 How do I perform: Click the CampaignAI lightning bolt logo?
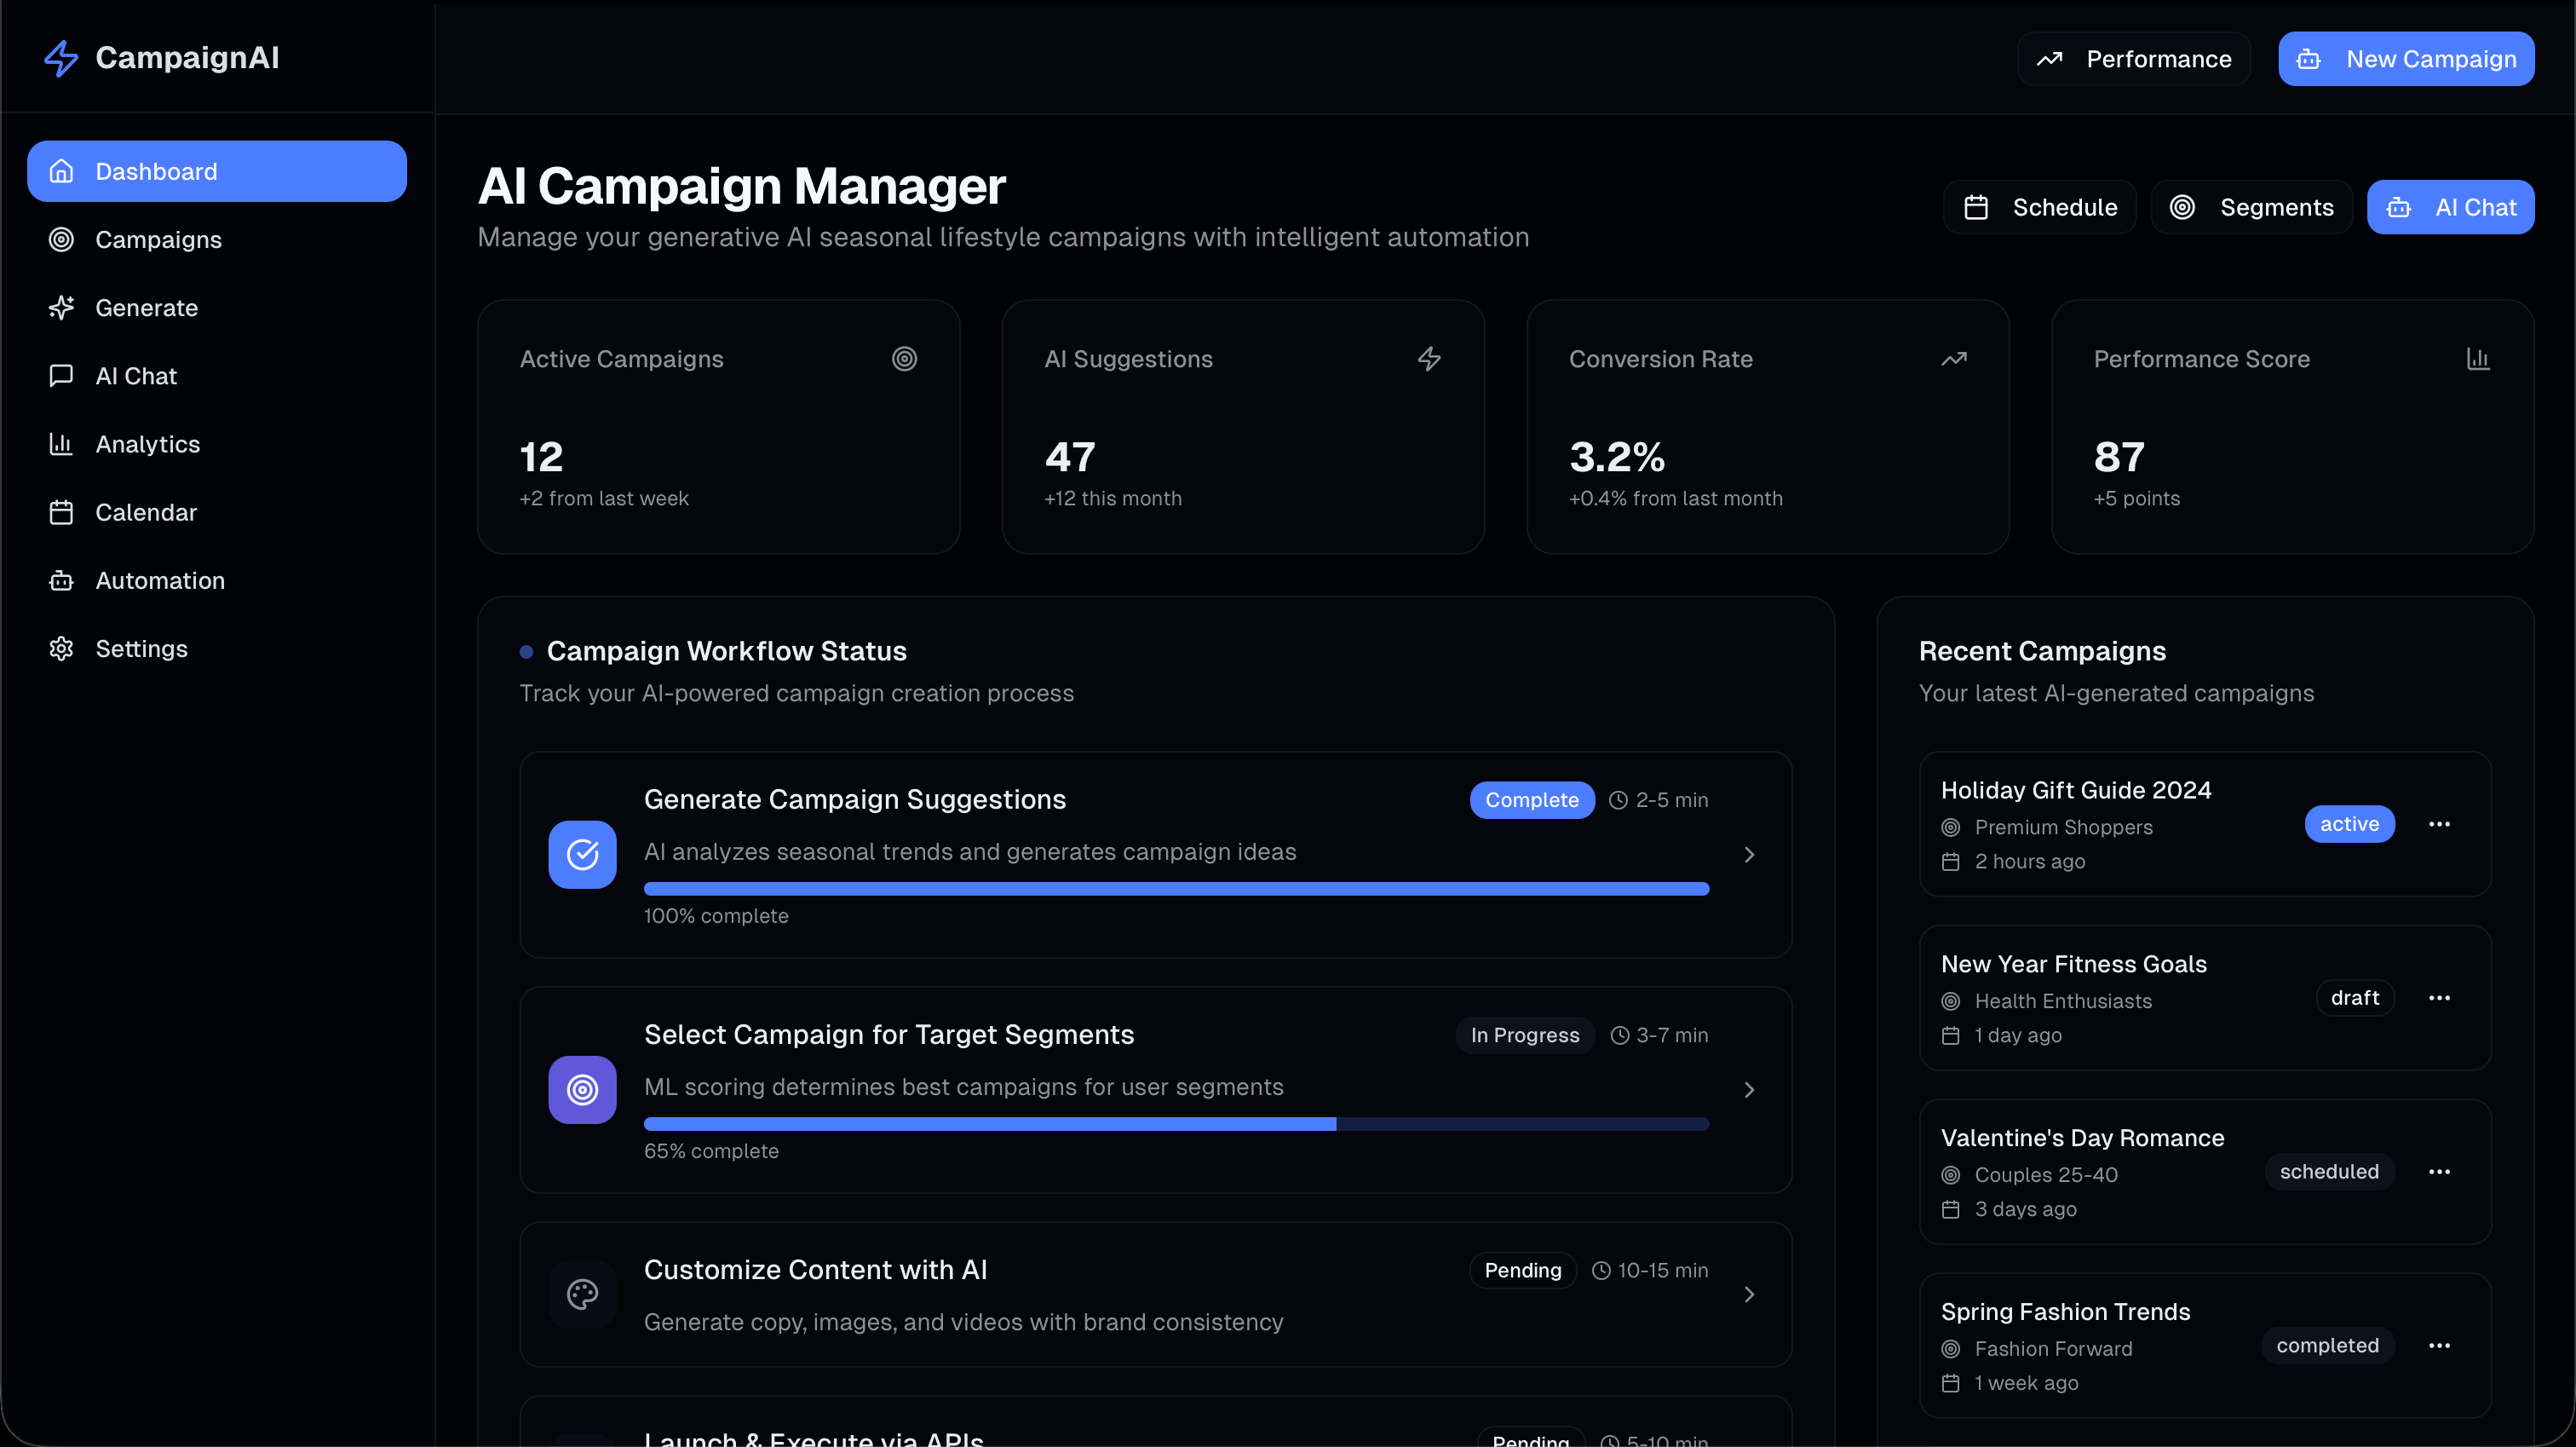61,58
